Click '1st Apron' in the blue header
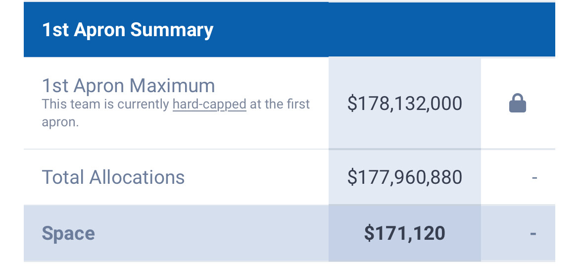The height and width of the screenshot is (269, 579). (x=83, y=30)
